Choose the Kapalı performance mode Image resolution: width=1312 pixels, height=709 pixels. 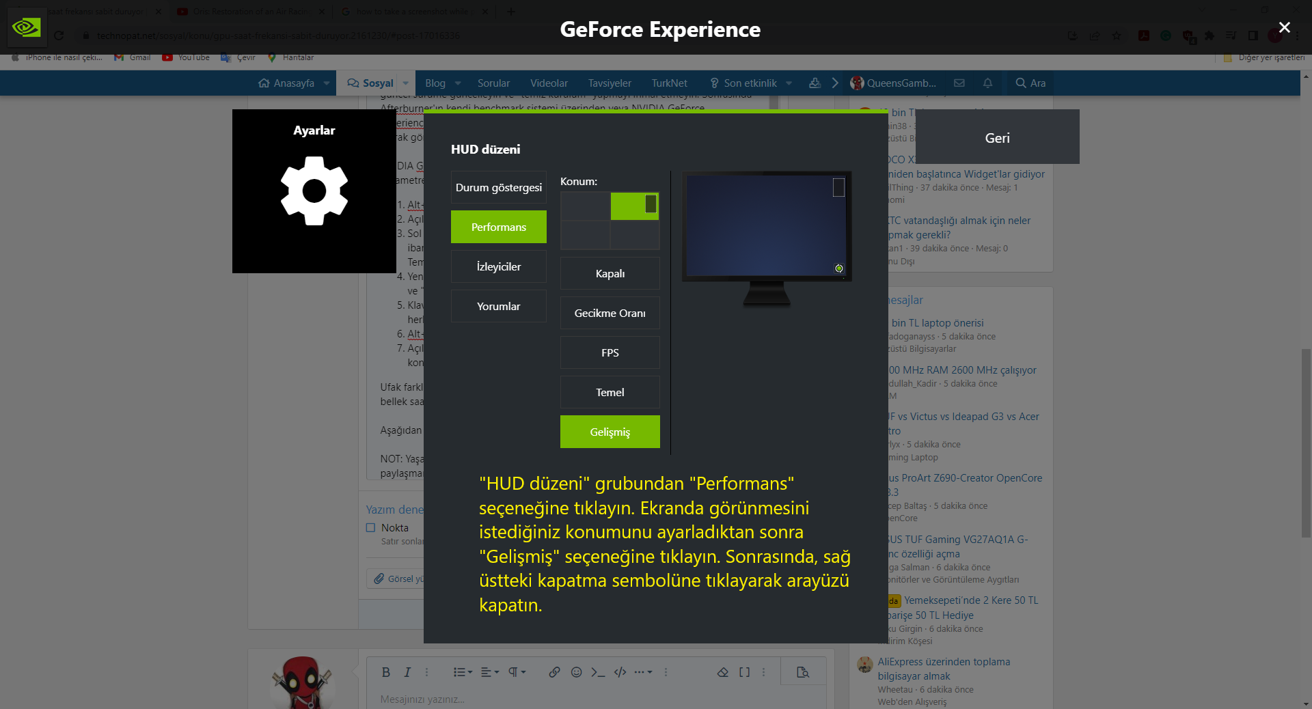(x=610, y=273)
